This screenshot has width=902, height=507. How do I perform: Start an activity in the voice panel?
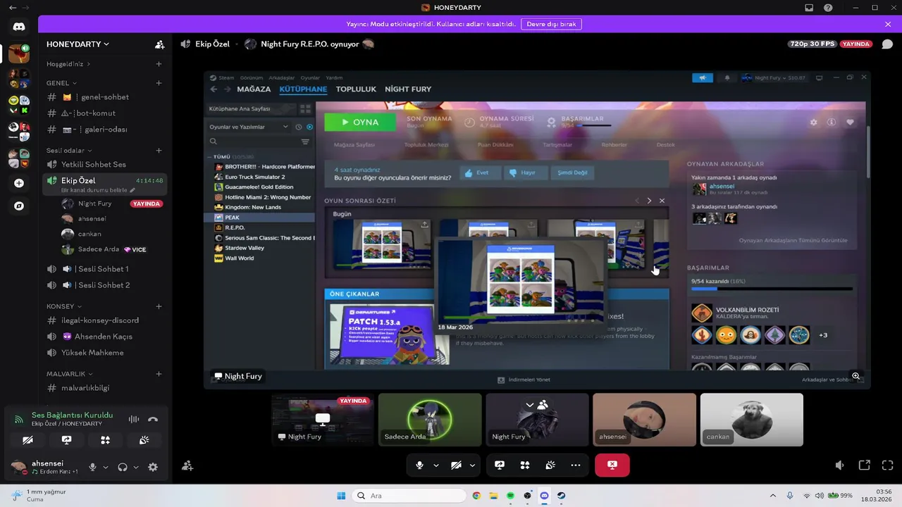(105, 440)
